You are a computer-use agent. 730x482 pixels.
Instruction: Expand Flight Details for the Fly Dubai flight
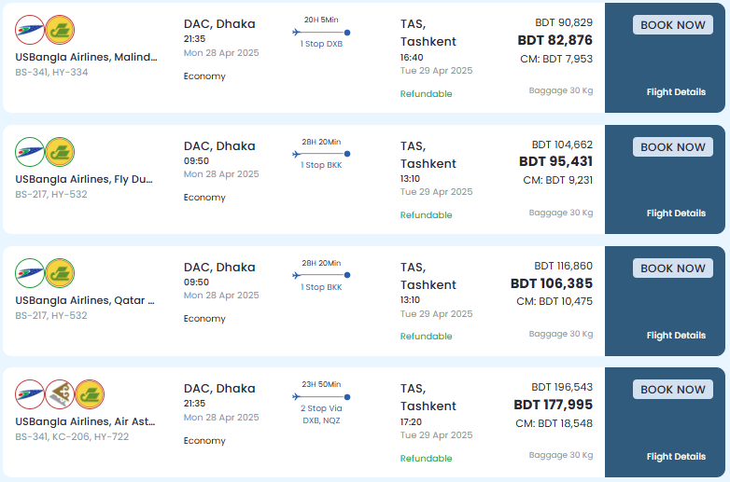(x=676, y=213)
